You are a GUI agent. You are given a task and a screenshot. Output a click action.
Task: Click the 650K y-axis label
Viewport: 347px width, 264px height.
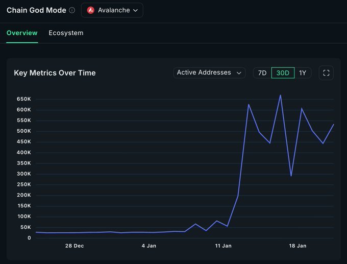23,99
